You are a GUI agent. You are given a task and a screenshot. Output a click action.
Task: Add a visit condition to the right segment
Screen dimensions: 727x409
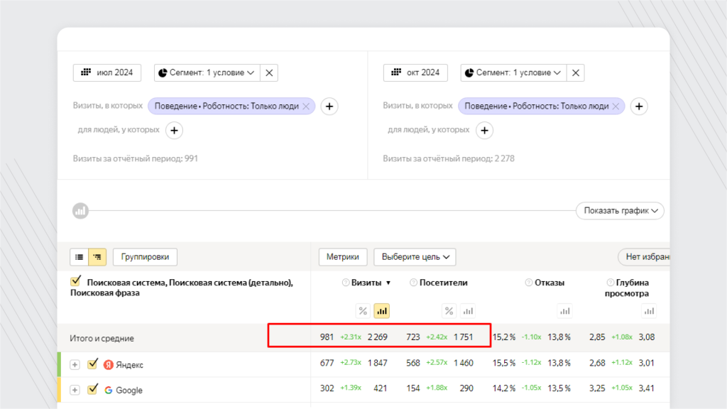(639, 107)
